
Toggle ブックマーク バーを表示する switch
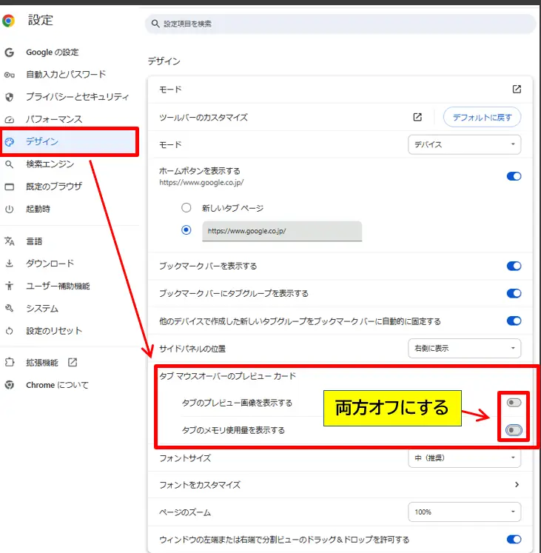coord(514,266)
